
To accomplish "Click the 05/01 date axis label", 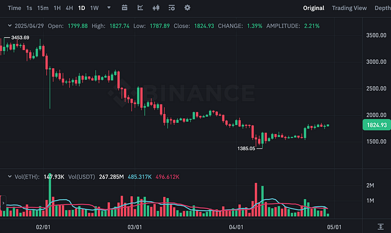I will click(334, 227).
